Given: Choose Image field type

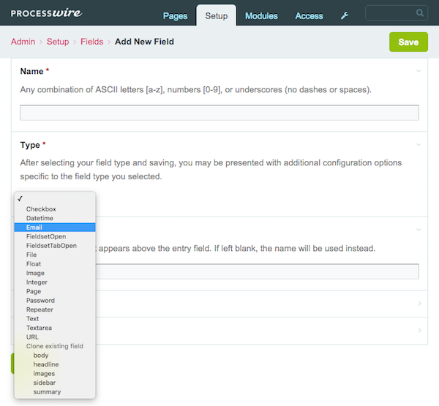Looking at the screenshot, I should tap(55, 273).
